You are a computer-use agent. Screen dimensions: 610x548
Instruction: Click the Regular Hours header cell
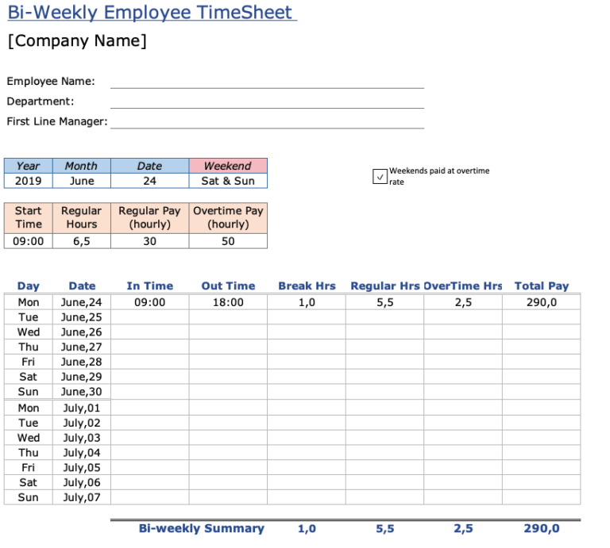(x=82, y=218)
